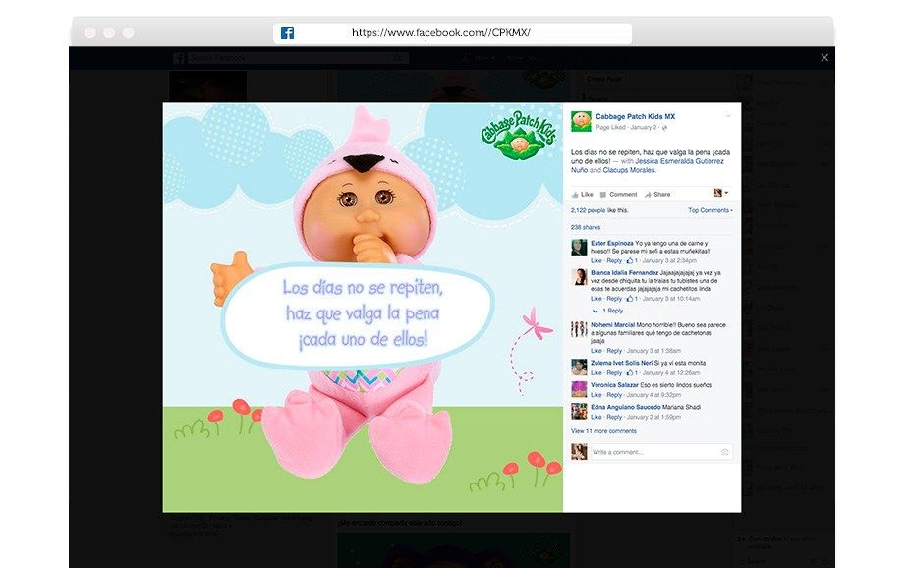
Task: Like Edna Anguiano Saucedo's comment
Action: point(596,418)
